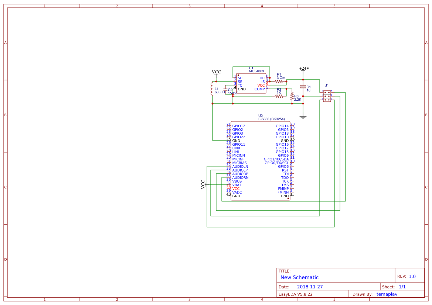Screen dimensions: 432x305
Task: Click the '2.2K' resistor value text
Action: pos(297,100)
